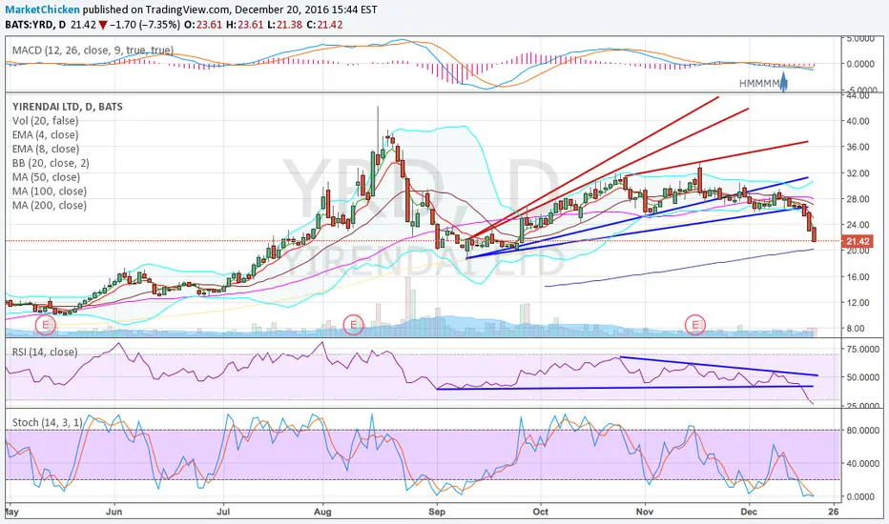Select the MA (200, close) indicator label
The image size is (889, 524).
point(50,206)
